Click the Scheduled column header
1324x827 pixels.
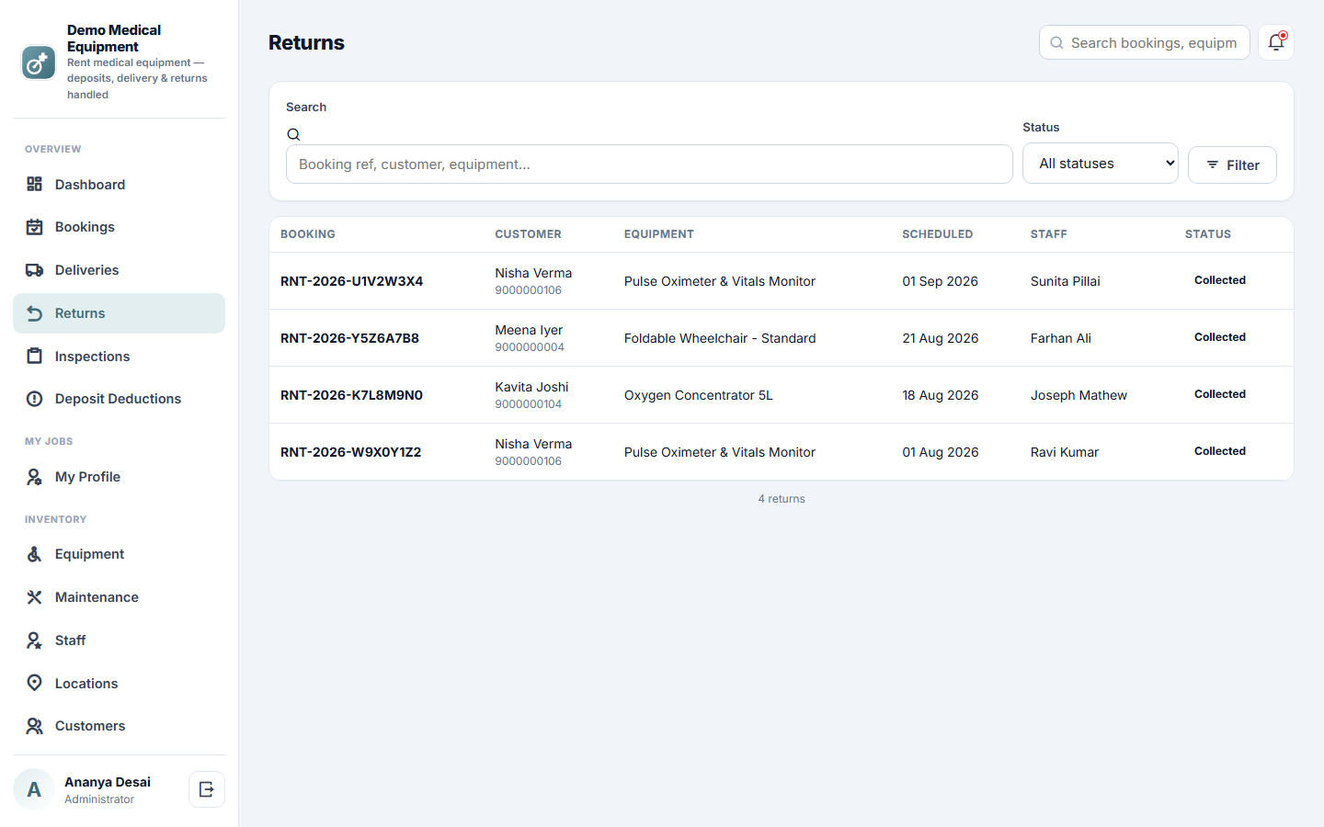click(937, 234)
